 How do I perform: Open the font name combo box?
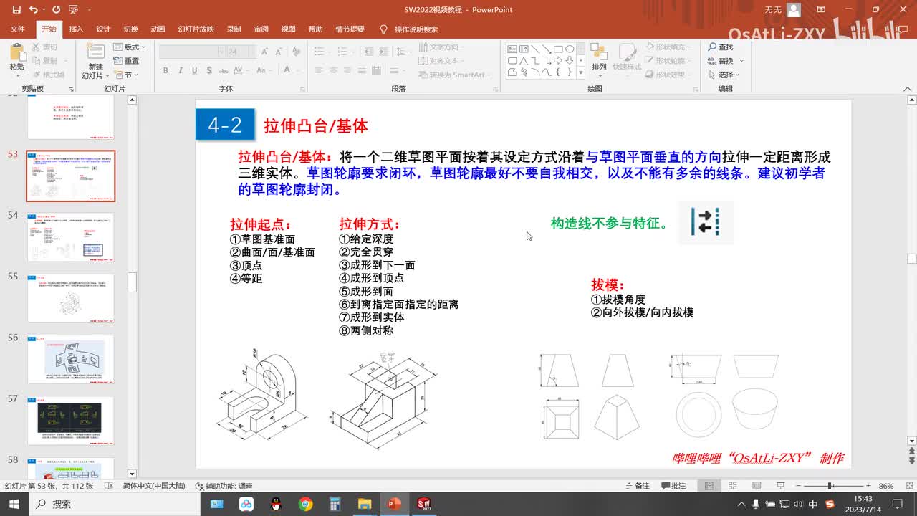(192, 52)
